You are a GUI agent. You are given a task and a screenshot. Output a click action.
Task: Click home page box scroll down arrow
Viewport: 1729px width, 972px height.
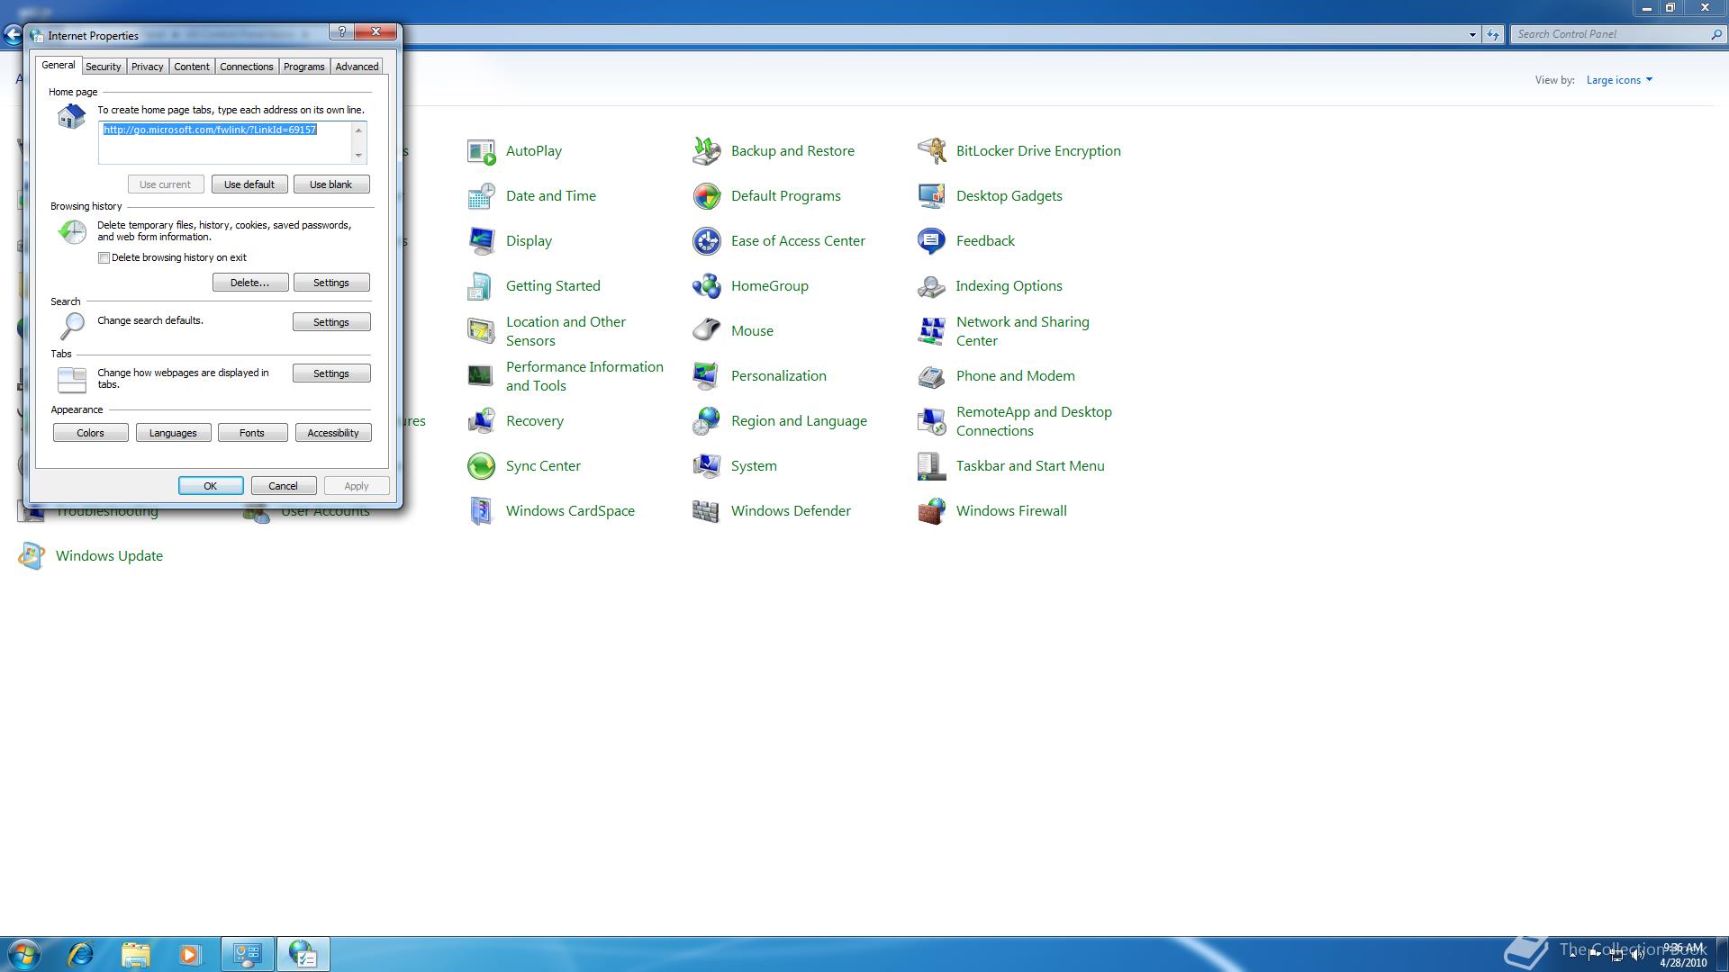pos(359,156)
